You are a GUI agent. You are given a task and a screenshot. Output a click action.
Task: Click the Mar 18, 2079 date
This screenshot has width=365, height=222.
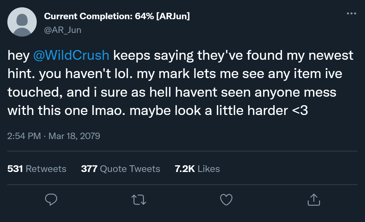click(74, 136)
